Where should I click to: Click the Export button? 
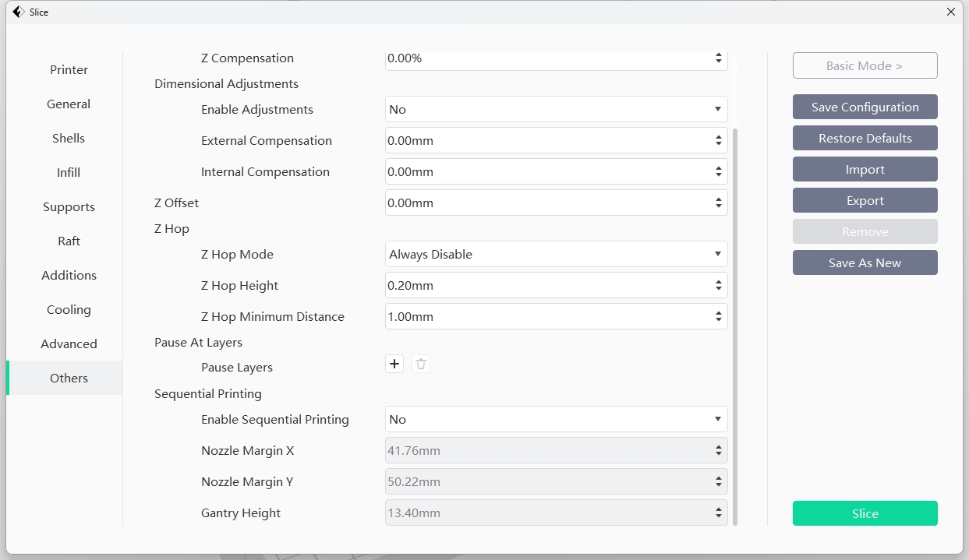[865, 201]
